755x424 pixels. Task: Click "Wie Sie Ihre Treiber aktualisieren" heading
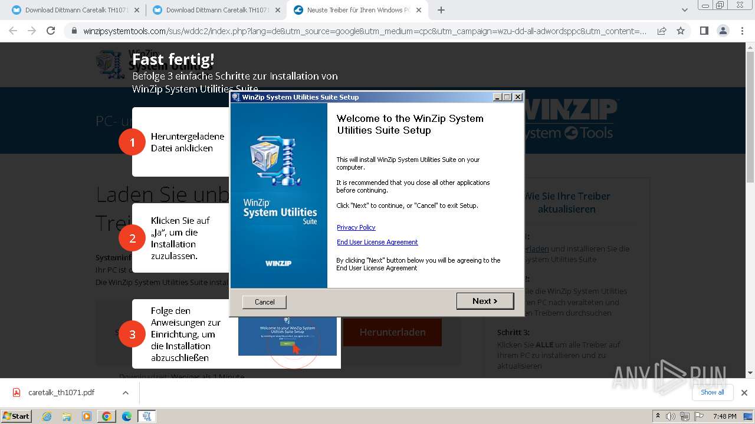pos(567,203)
